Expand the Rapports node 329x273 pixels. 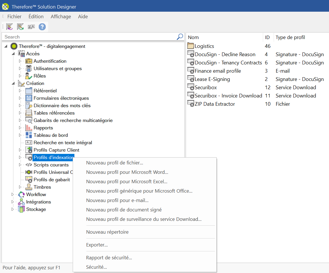point(20,128)
